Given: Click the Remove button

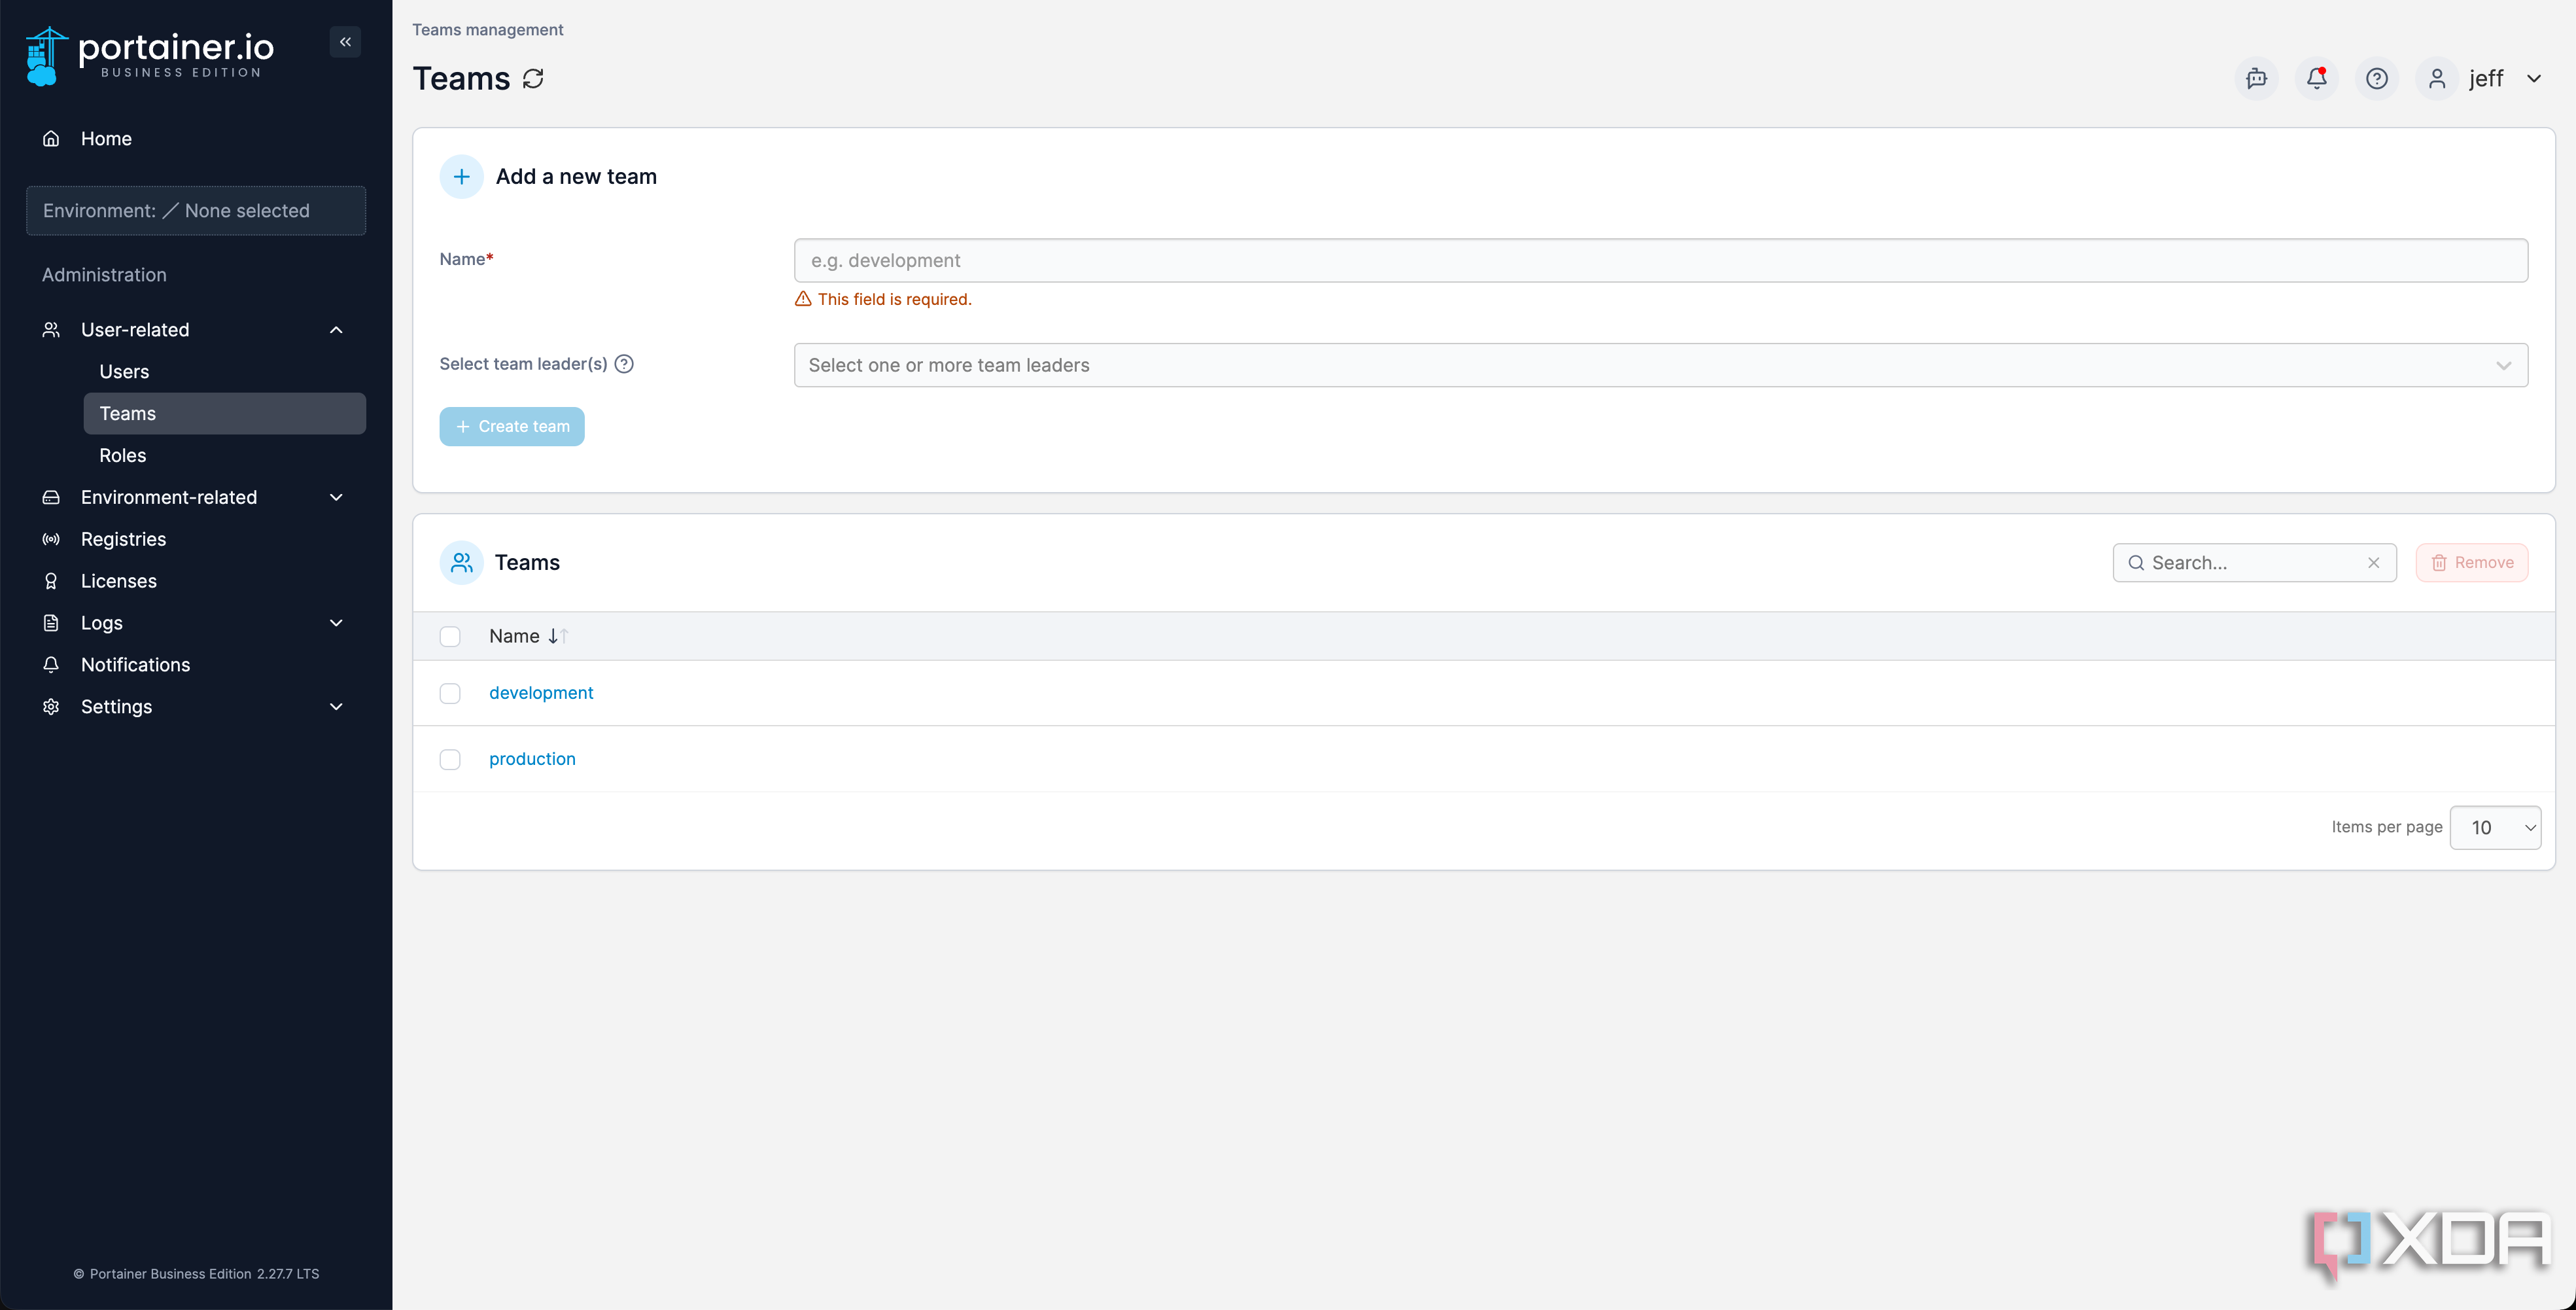Looking at the screenshot, I should tap(2471, 563).
